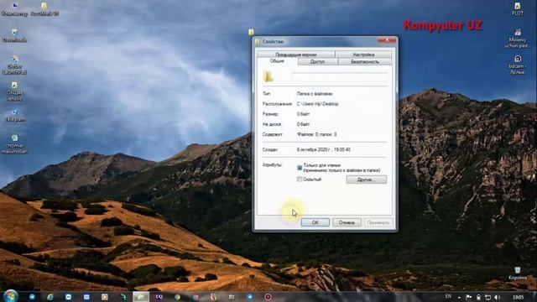
Task: Open the Action Center flag icon
Action: tap(469, 297)
